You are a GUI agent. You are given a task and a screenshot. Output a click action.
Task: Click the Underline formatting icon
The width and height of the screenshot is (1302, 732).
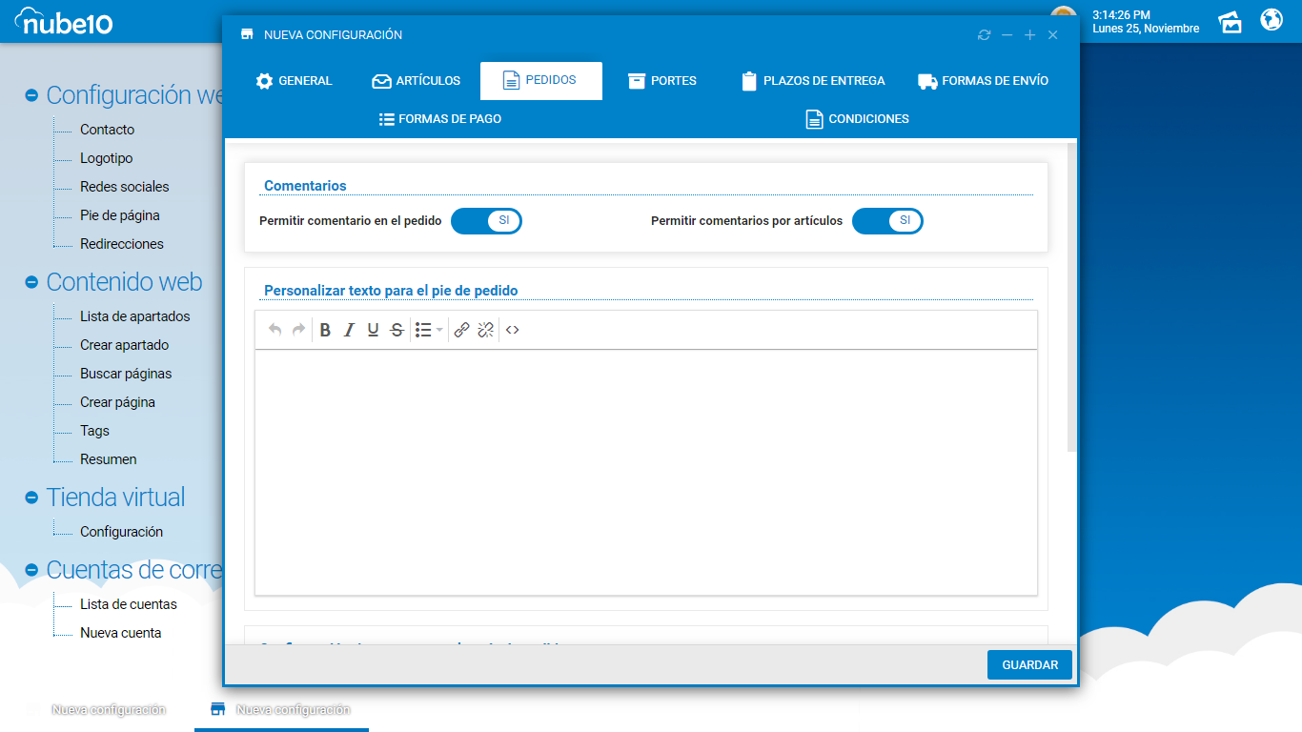pyautogui.click(x=373, y=330)
